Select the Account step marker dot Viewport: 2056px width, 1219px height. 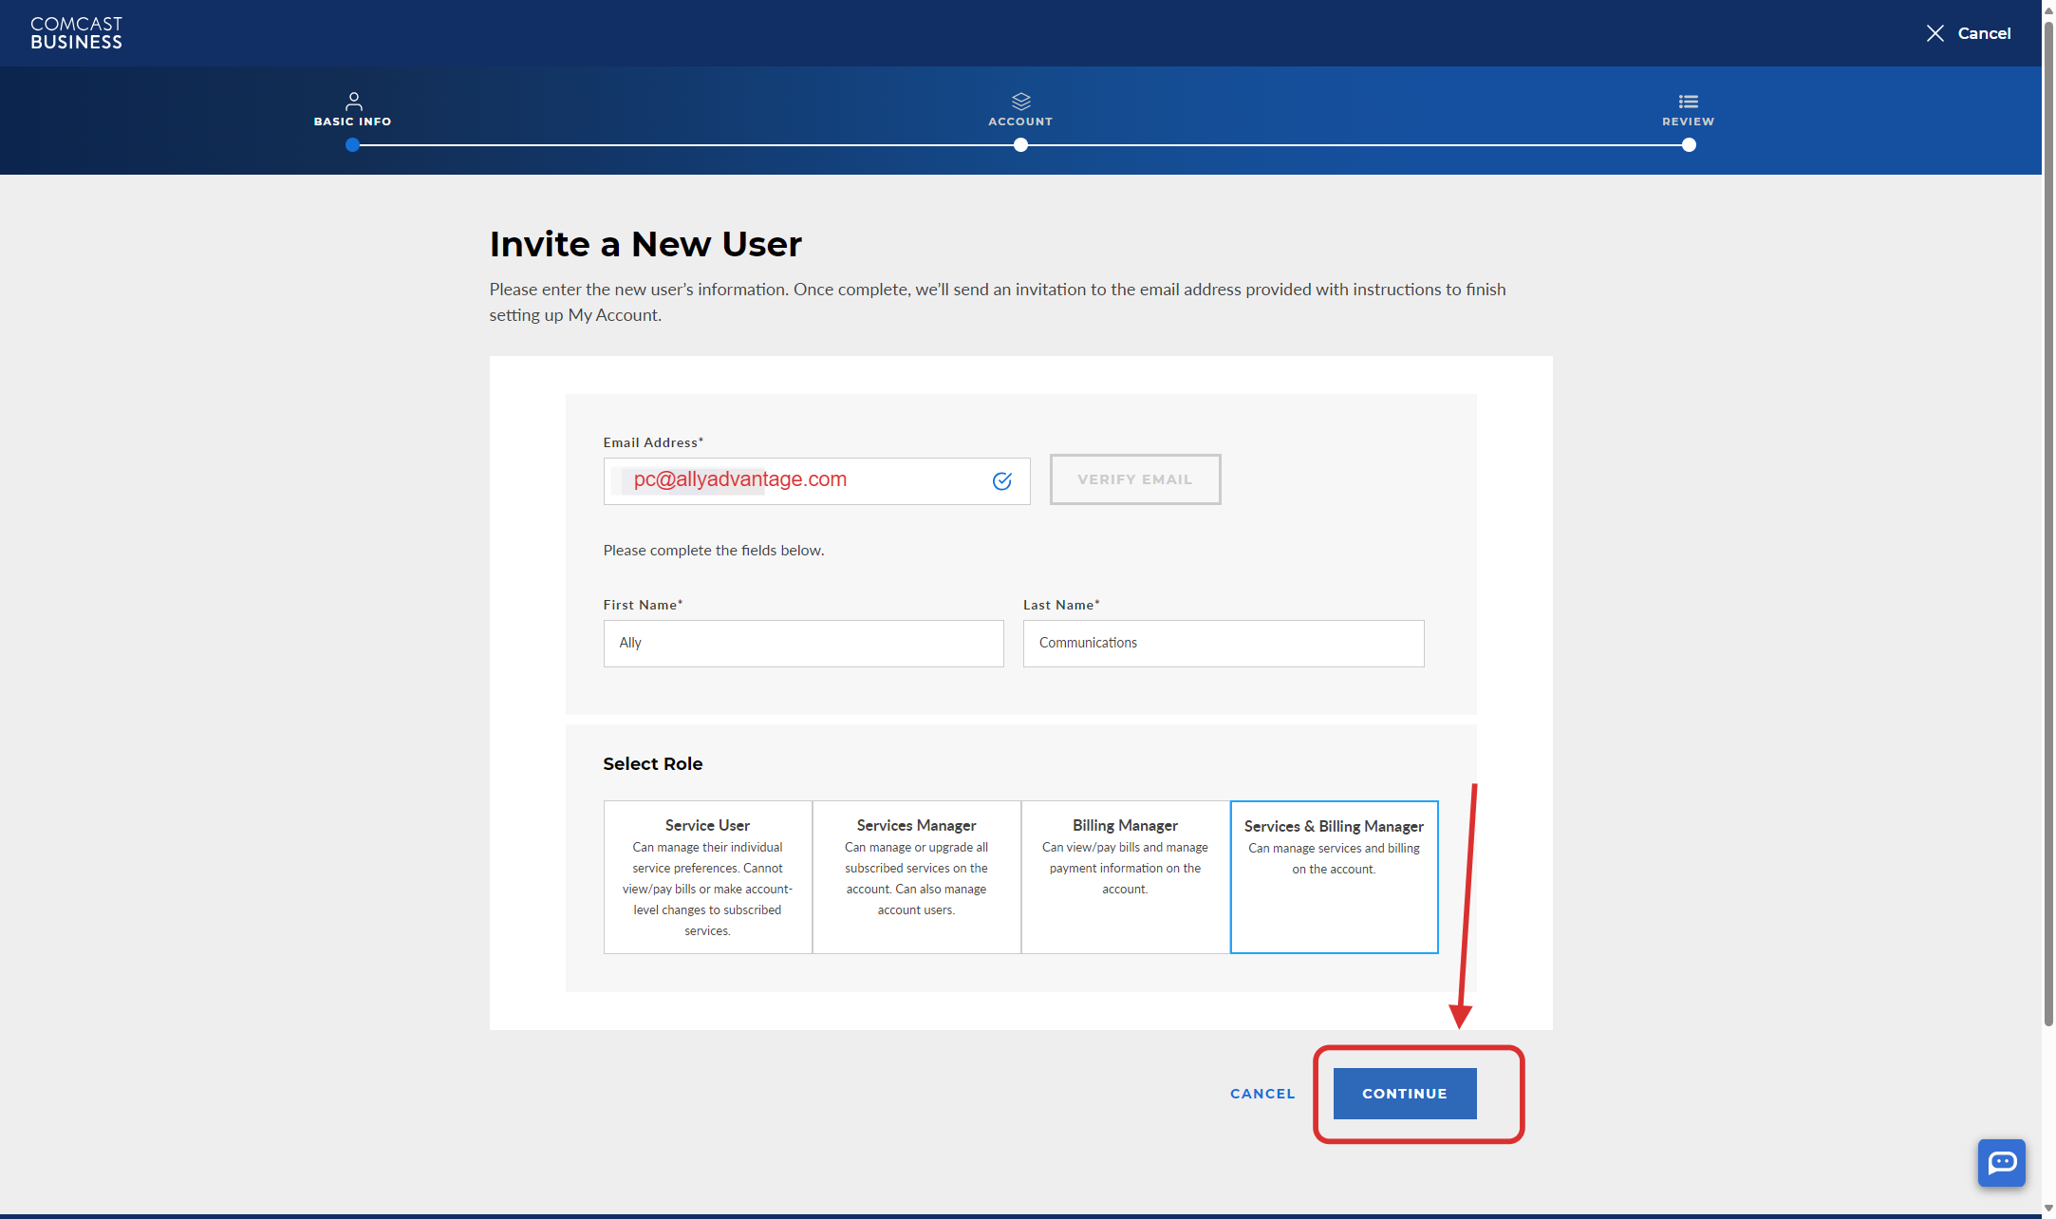click(x=1020, y=145)
